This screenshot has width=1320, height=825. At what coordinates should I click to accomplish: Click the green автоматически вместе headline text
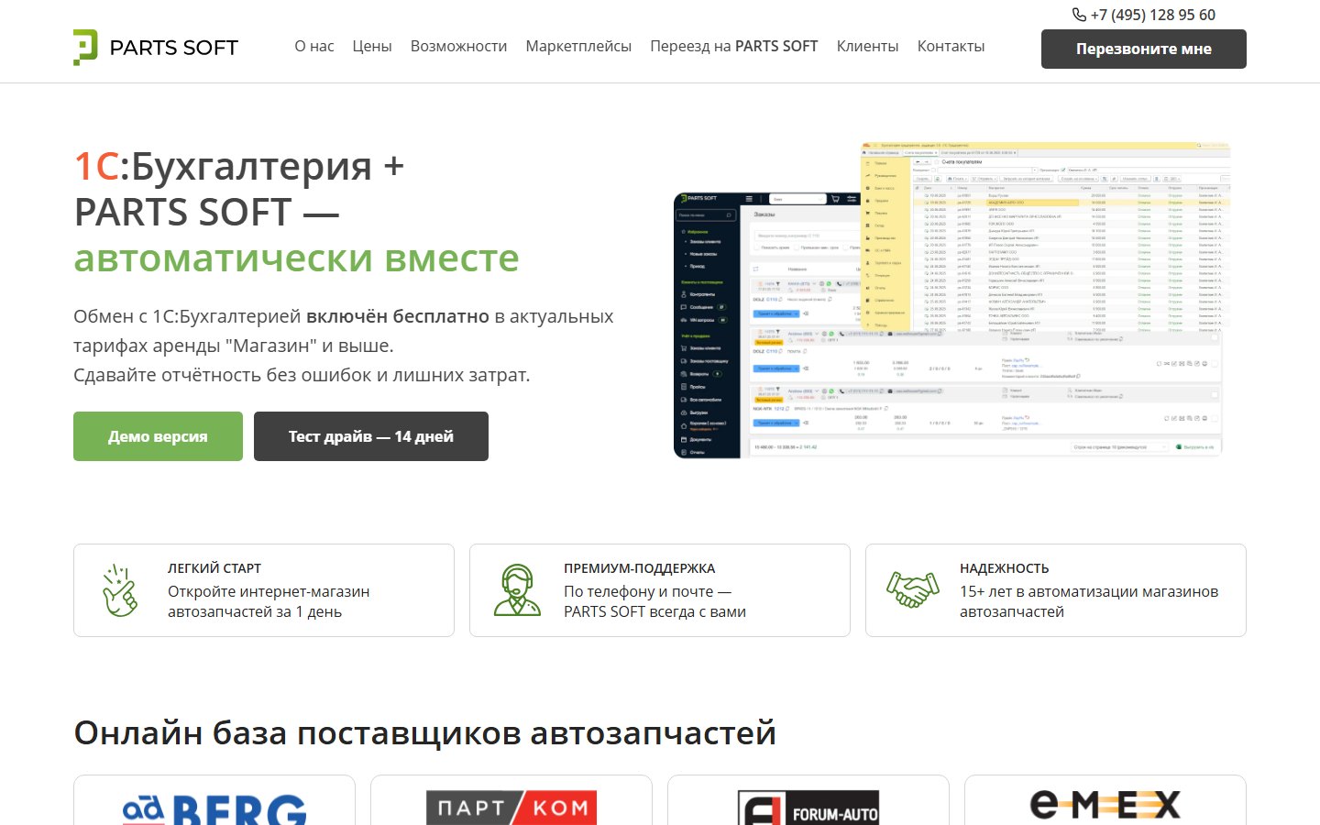click(x=296, y=258)
